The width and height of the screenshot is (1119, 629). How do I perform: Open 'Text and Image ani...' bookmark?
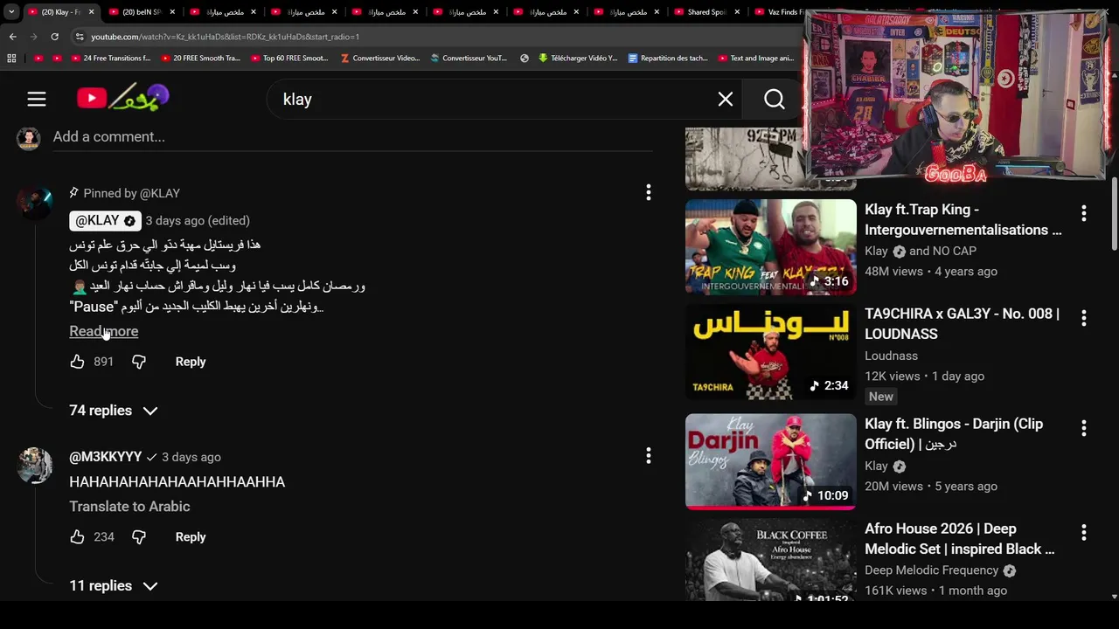click(x=755, y=59)
